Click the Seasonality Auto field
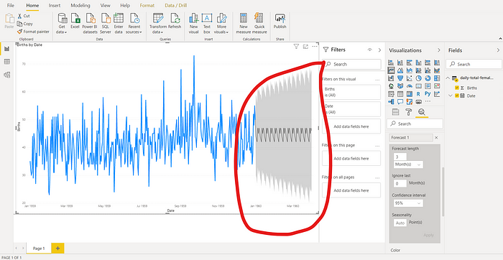503x260 pixels. click(400, 223)
